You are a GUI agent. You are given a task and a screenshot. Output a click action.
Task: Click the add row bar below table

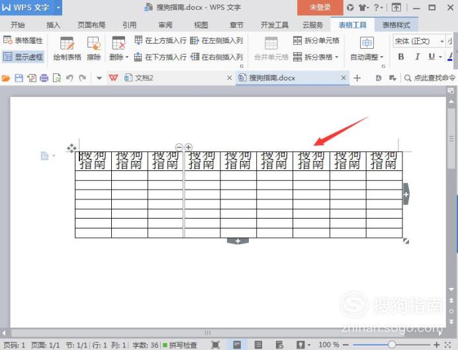(x=238, y=241)
